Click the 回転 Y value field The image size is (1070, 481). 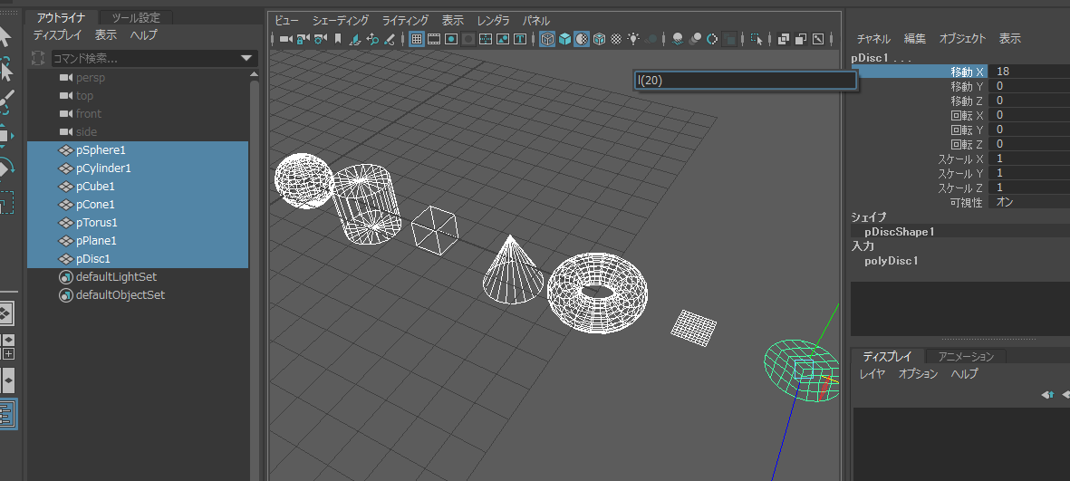click(1029, 129)
